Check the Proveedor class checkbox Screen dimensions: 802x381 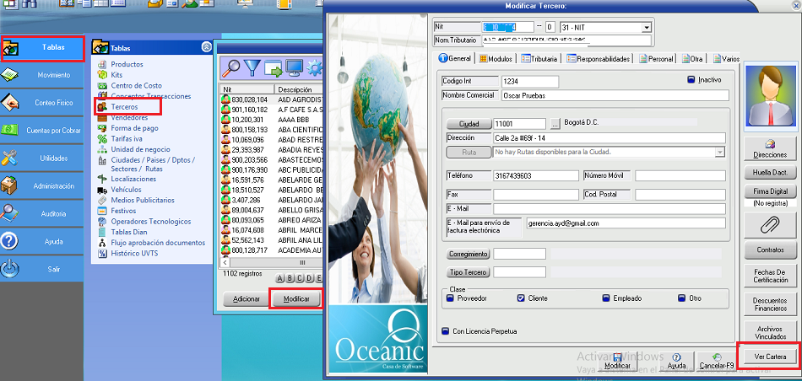[x=449, y=298]
